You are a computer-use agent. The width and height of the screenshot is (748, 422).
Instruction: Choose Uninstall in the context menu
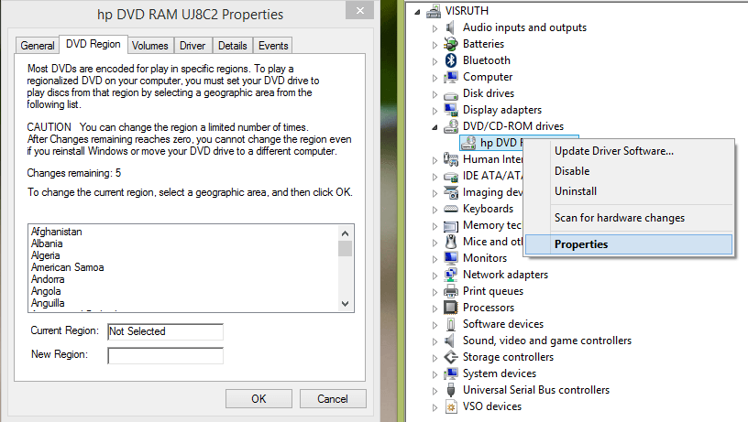(629, 191)
